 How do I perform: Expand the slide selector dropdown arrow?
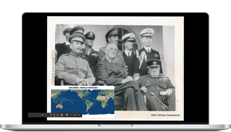point(46,115)
